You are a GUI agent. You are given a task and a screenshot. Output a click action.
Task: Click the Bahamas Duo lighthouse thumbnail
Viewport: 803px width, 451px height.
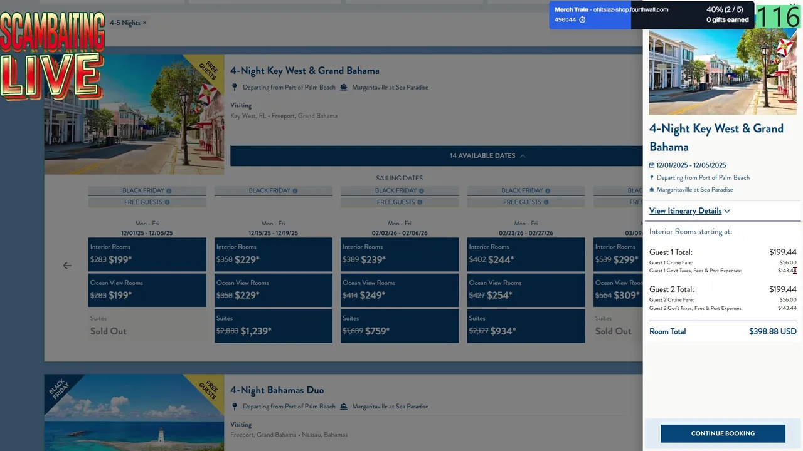(134, 412)
